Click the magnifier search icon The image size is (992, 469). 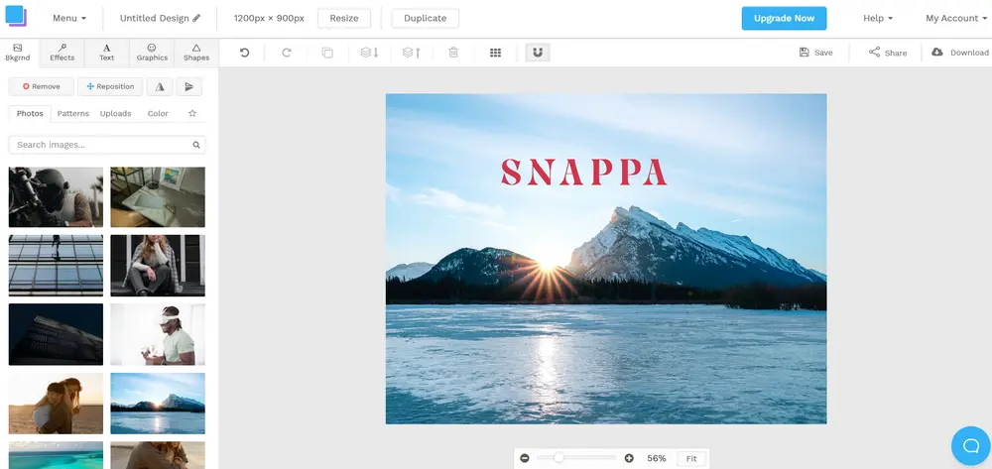(196, 145)
